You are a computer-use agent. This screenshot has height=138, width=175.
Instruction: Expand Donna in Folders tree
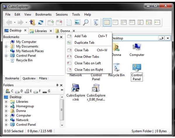[6, 111]
